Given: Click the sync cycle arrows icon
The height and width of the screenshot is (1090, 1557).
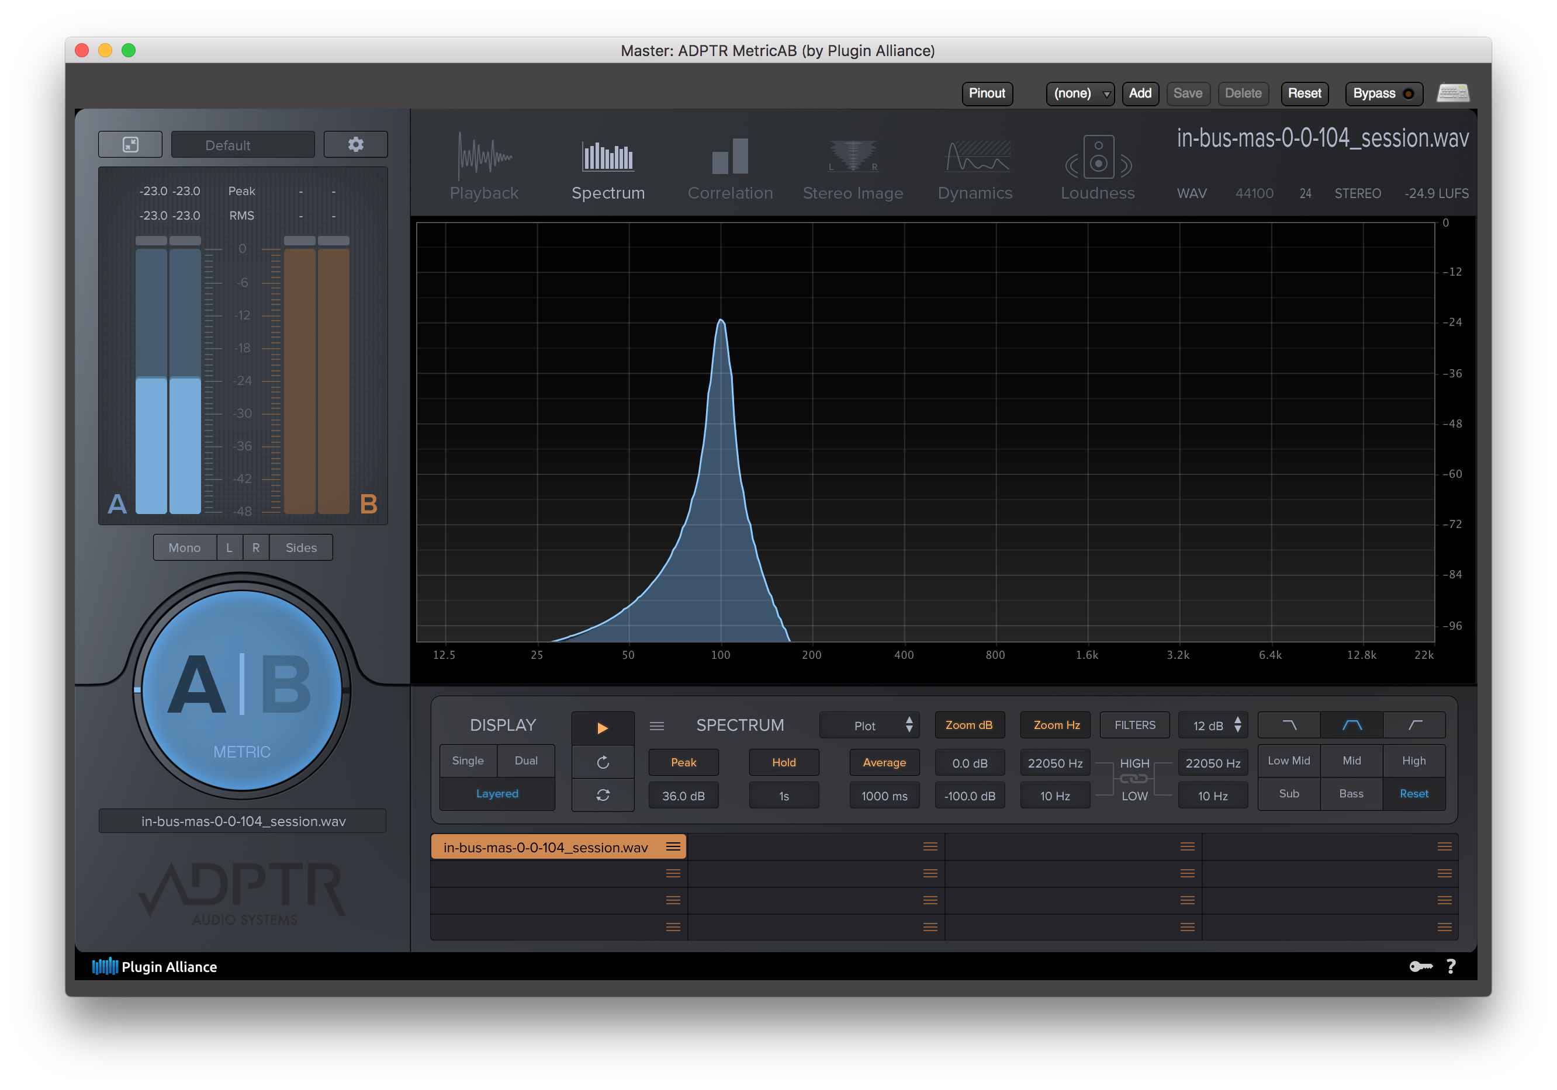Looking at the screenshot, I should tap(602, 795).
